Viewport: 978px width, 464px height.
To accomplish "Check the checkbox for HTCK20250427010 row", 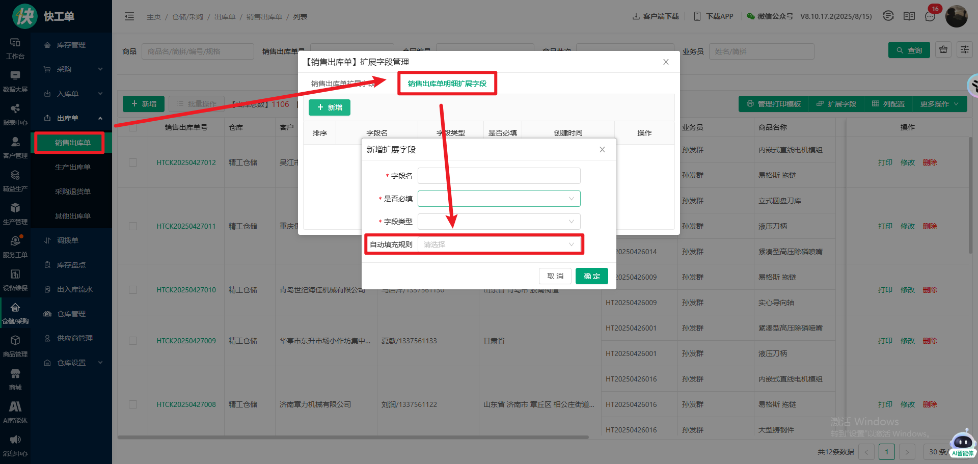I will tap(133, 290).
